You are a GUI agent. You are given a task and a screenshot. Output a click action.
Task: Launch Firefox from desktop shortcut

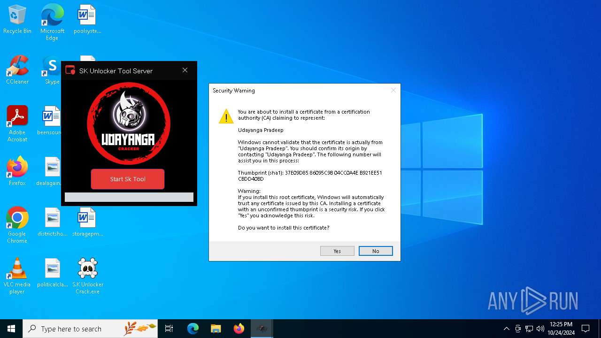[17, 172]
